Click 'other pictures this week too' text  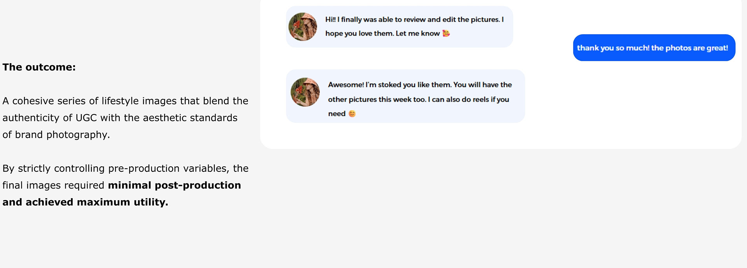[x=376, y=99]
